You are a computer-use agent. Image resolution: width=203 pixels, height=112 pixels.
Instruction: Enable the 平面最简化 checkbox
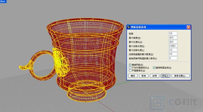point(130,71)
